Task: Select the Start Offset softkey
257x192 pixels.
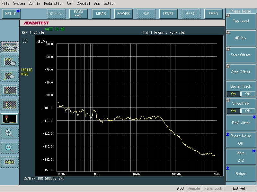Action: click(241, 55)
